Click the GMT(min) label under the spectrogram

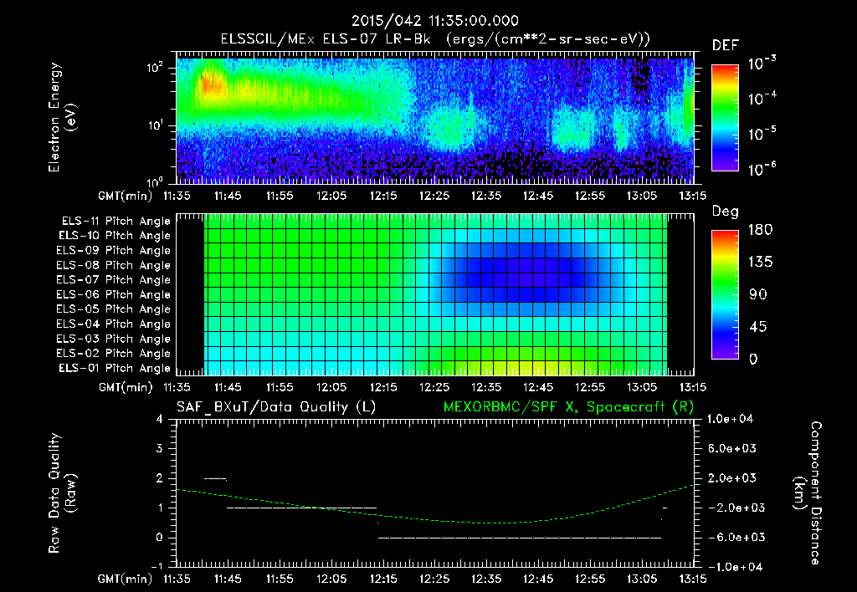point(126,196)
